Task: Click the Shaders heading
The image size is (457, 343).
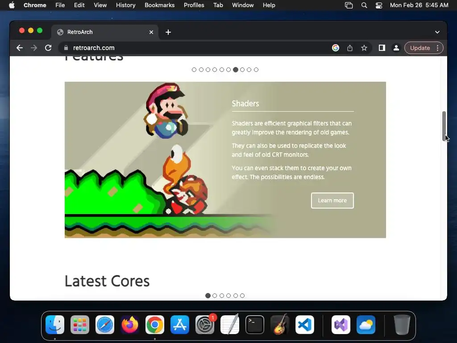Action: click(x=245, y=104)
